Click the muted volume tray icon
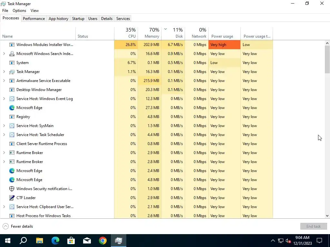Image resolution: width=330 pixels, height=247 pixels. pos(288,241)
